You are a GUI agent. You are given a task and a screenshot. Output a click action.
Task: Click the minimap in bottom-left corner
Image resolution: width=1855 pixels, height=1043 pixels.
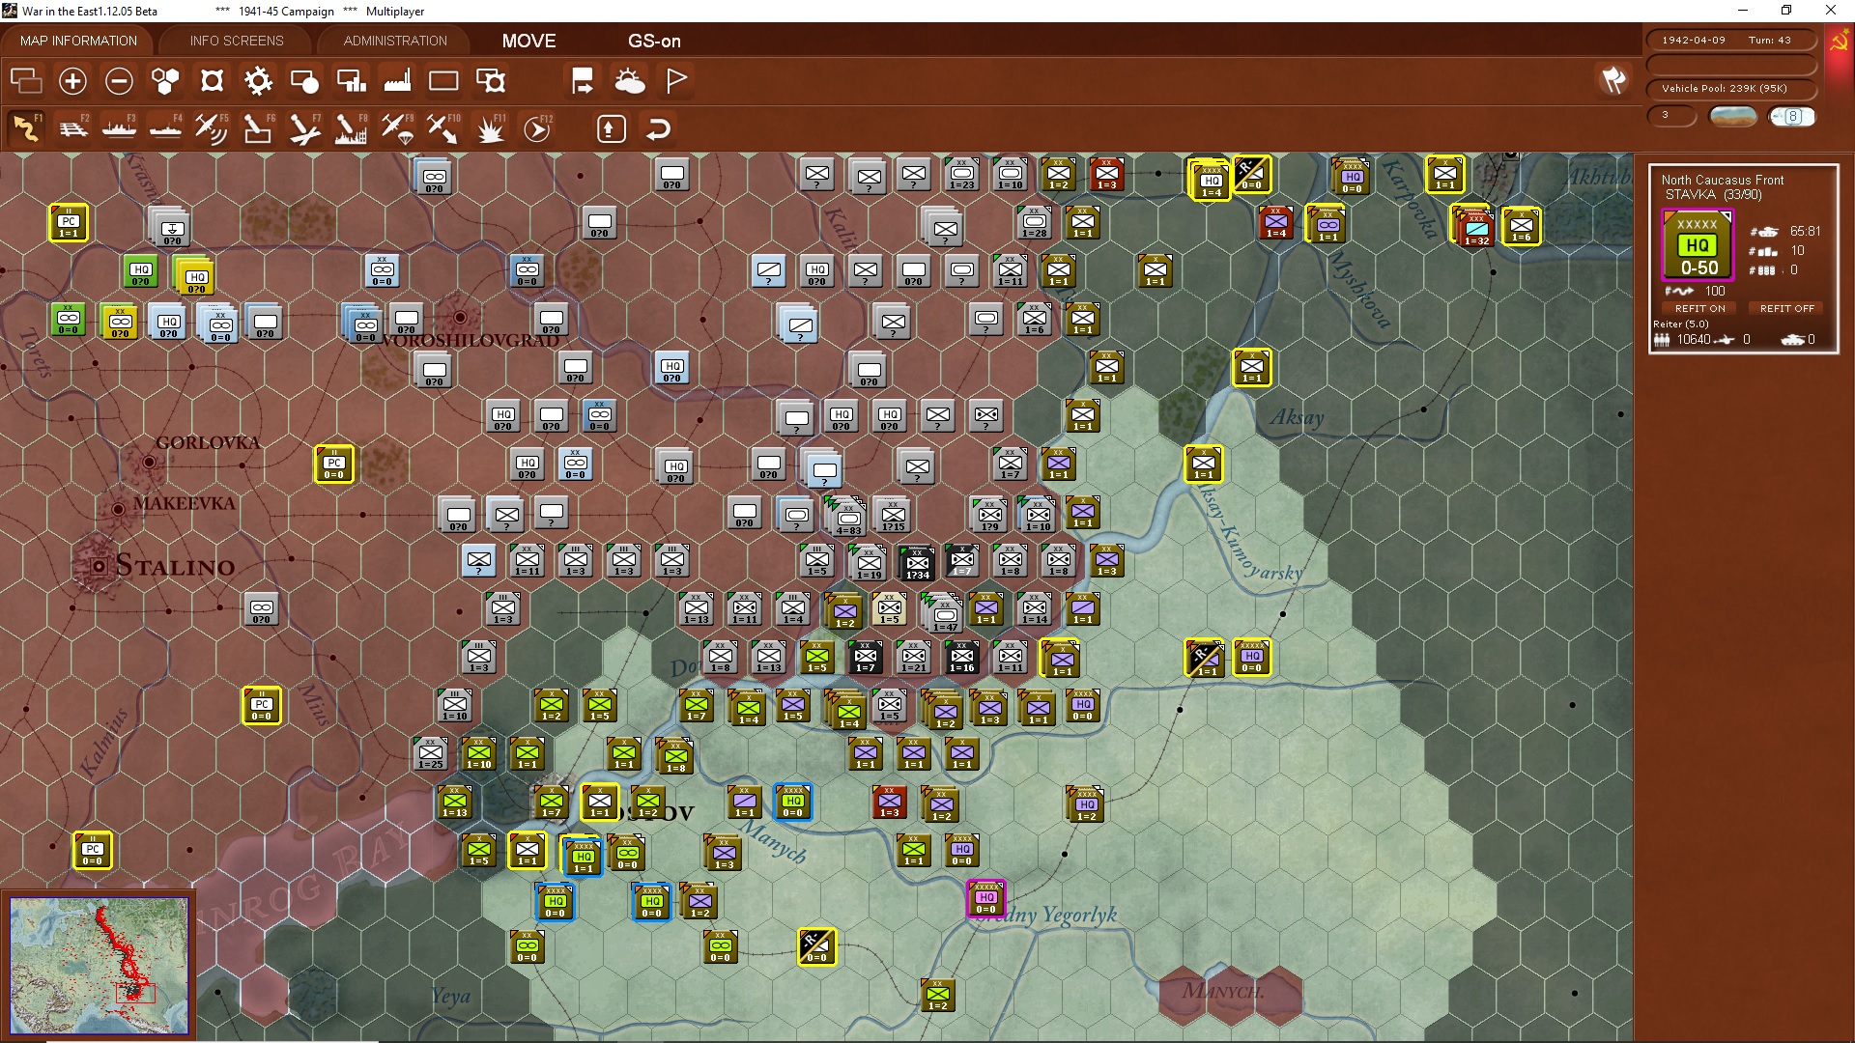coord(99,965)
